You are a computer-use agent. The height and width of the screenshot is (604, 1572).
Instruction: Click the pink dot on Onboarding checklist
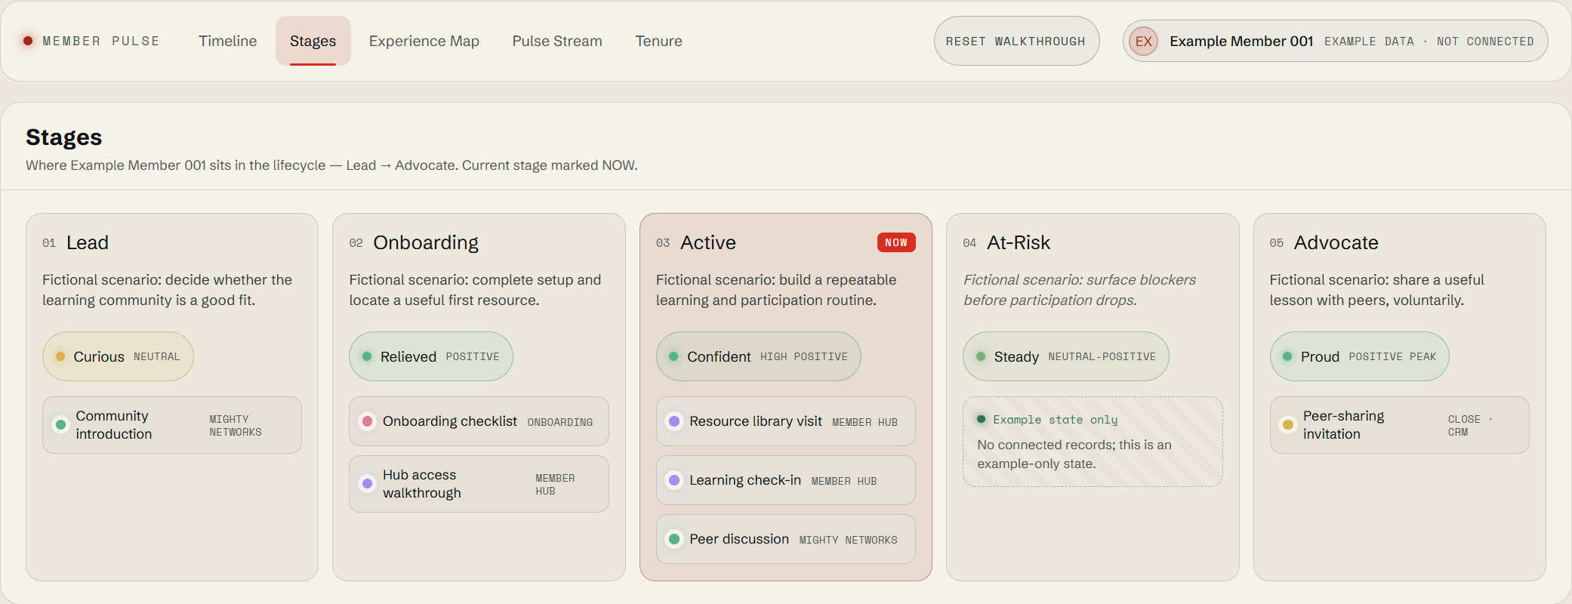367,421
